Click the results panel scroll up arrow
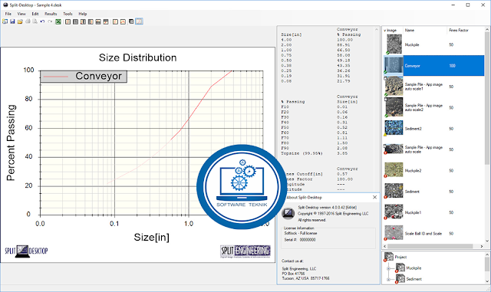491x292 pixels. (377, 29)
